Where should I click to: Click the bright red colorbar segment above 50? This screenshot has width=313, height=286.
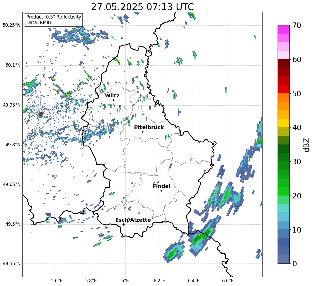(283, 89)
